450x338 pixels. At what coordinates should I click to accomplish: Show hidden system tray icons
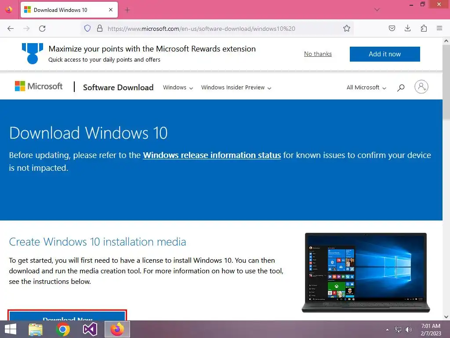click(x=388, y=330)
